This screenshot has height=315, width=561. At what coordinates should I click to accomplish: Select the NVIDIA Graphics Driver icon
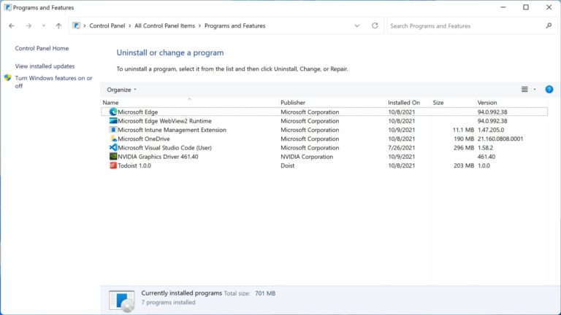point(113,157)
